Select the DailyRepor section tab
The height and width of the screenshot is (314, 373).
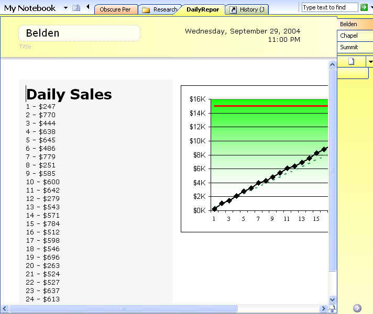(x=203, y=9)
